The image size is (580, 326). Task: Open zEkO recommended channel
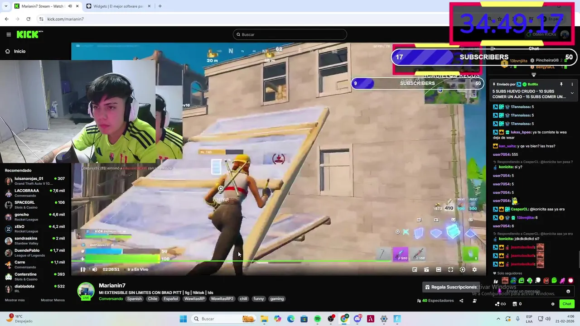[x=35, y=229]
